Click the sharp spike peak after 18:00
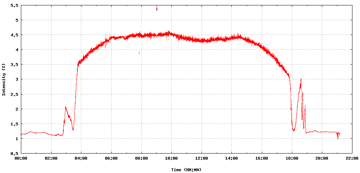 (301, 79)
